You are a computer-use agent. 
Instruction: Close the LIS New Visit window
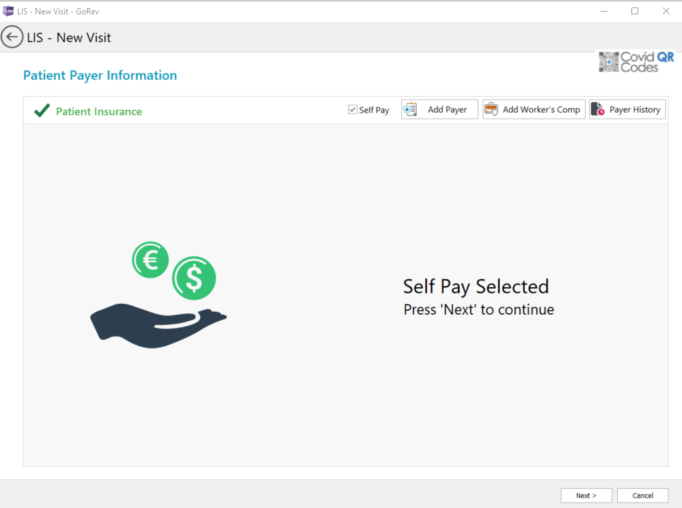(666, 12)
